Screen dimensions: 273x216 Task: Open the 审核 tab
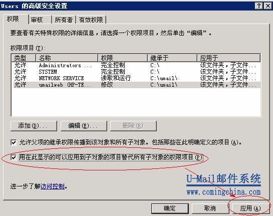coord(41,20)
